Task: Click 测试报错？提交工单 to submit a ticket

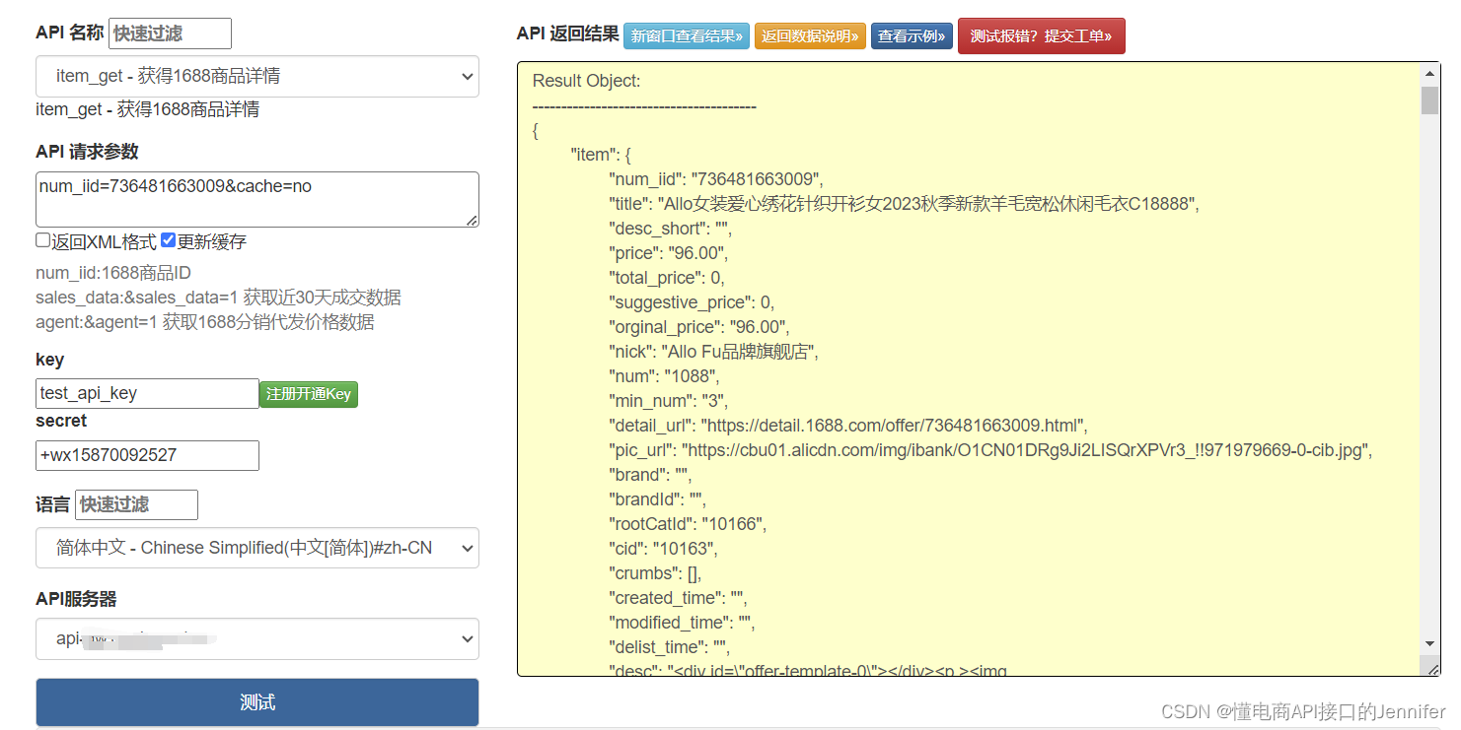Action: 1041,34
